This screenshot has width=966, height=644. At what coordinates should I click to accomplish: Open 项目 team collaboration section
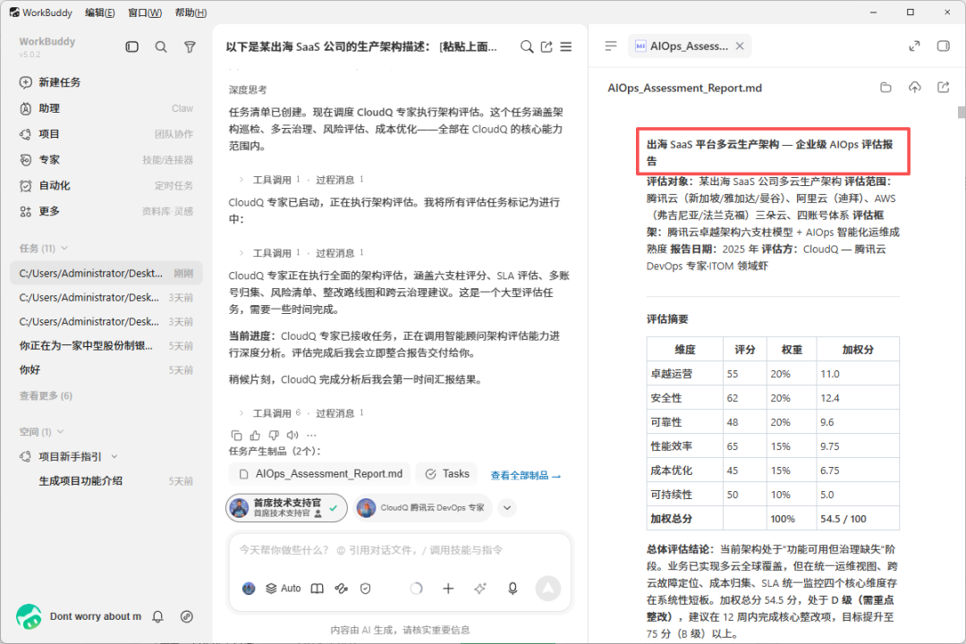click(106, 134)
